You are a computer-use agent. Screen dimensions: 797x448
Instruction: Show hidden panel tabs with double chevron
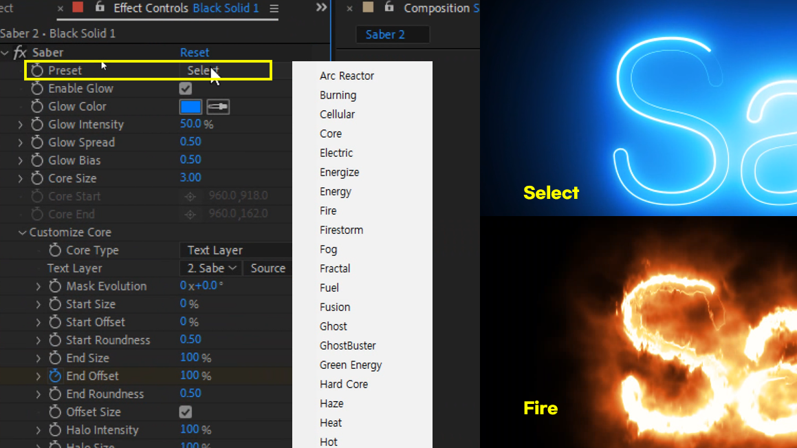(321, 8)
